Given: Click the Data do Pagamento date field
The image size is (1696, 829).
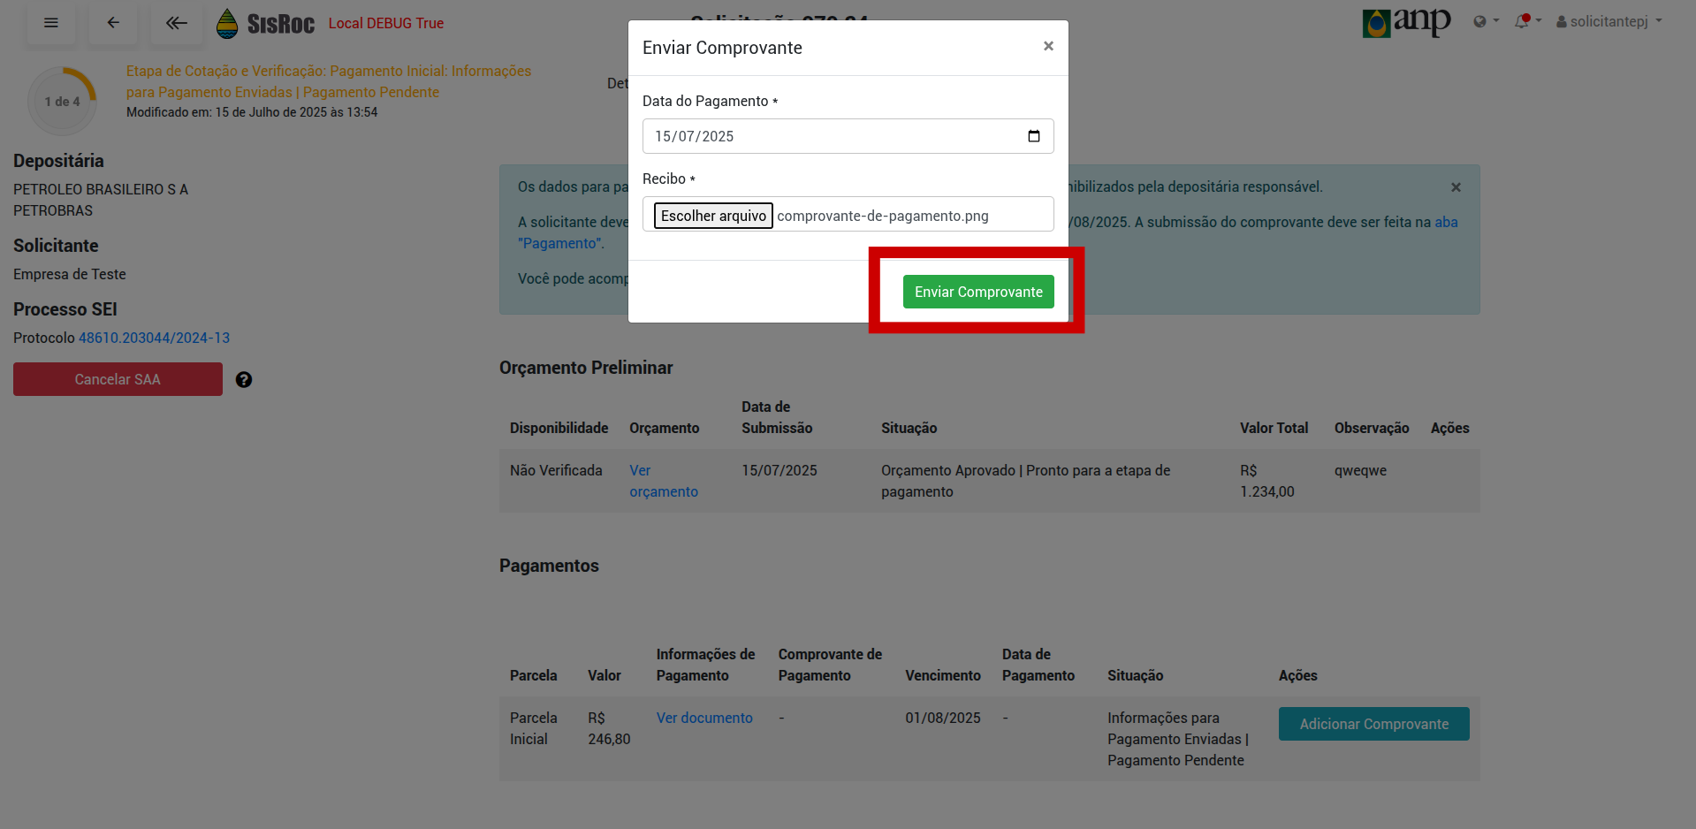Looking at the screenshot, I should [831, 136].
